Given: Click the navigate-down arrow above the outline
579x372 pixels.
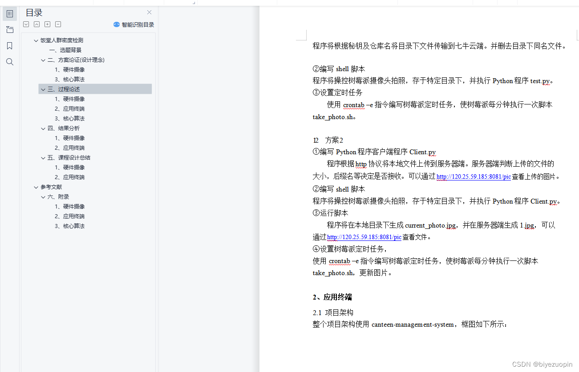Looking at the screenshot, I should click(x=26, y=24).
